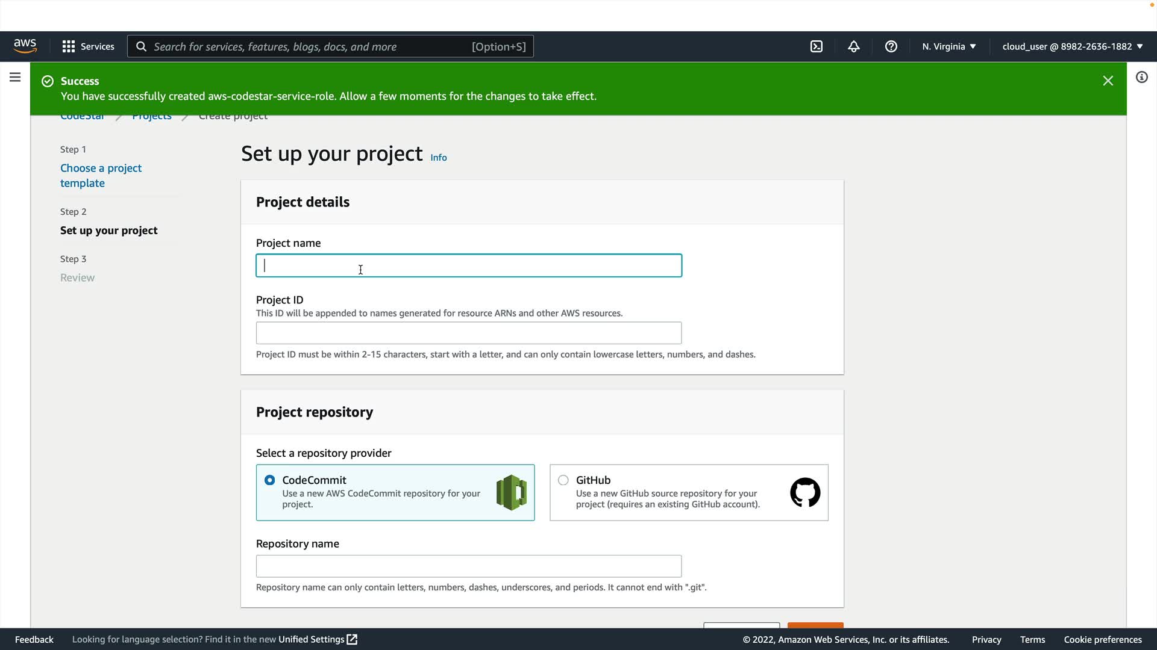Open Unified Settings external link

318,639
